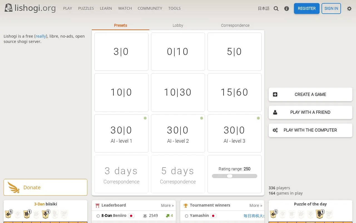The width and height of the screenshot is (356, 223).
Task: Open the LEARN menu
Action: point(106,8)
